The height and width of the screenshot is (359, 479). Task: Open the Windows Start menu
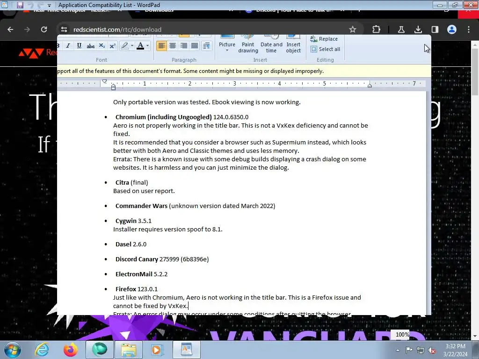[13, 350]
